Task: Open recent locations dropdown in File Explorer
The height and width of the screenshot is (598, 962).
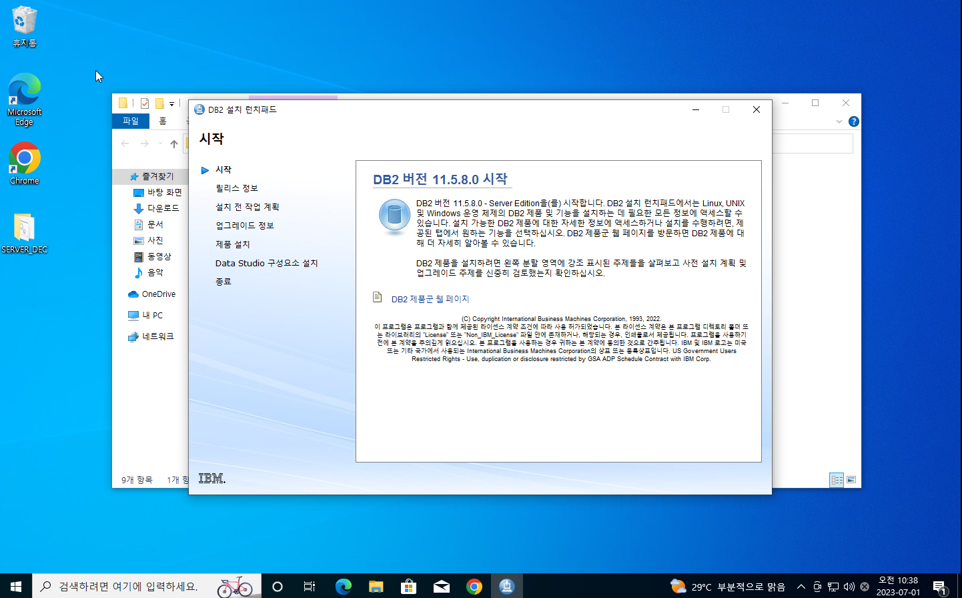Action: (x=160, y=143)
